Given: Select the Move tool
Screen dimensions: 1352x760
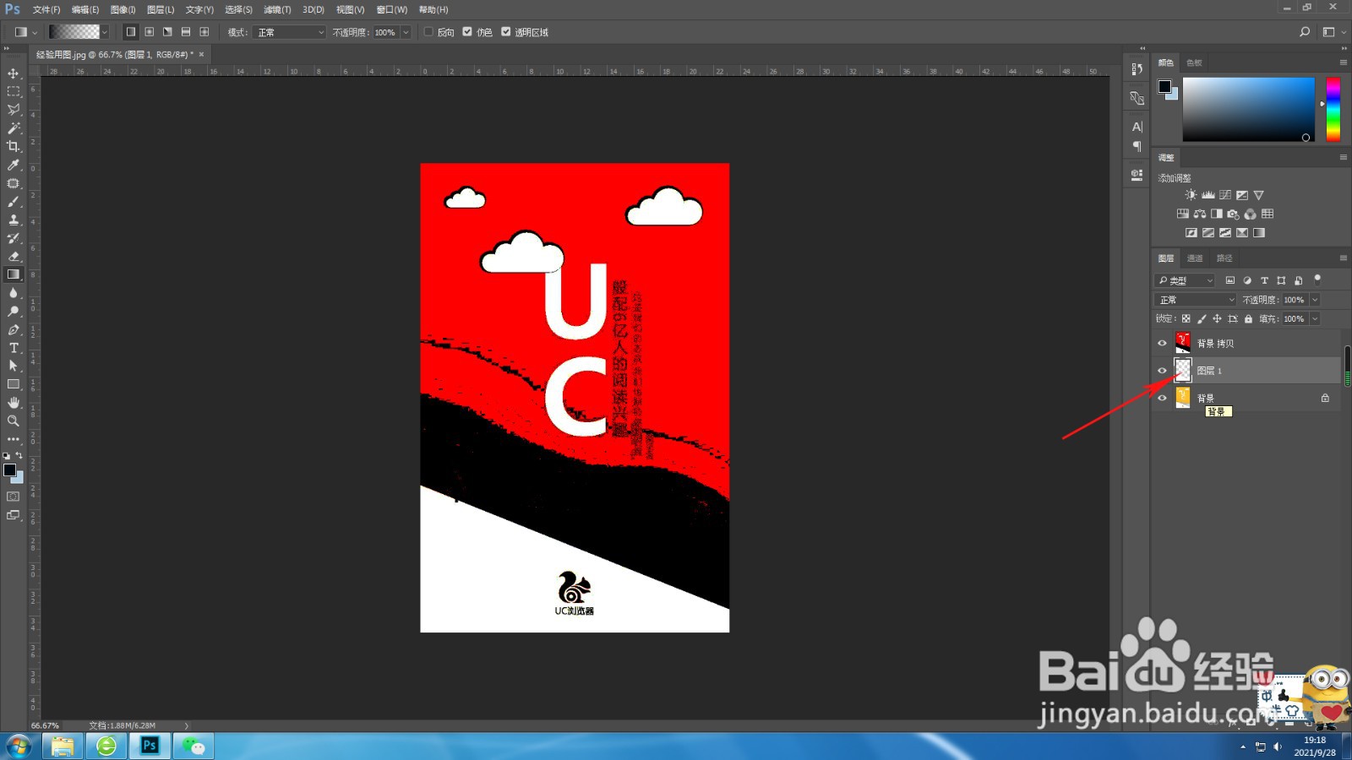Looking at the screenshot, I should click(x=14, y=73).
